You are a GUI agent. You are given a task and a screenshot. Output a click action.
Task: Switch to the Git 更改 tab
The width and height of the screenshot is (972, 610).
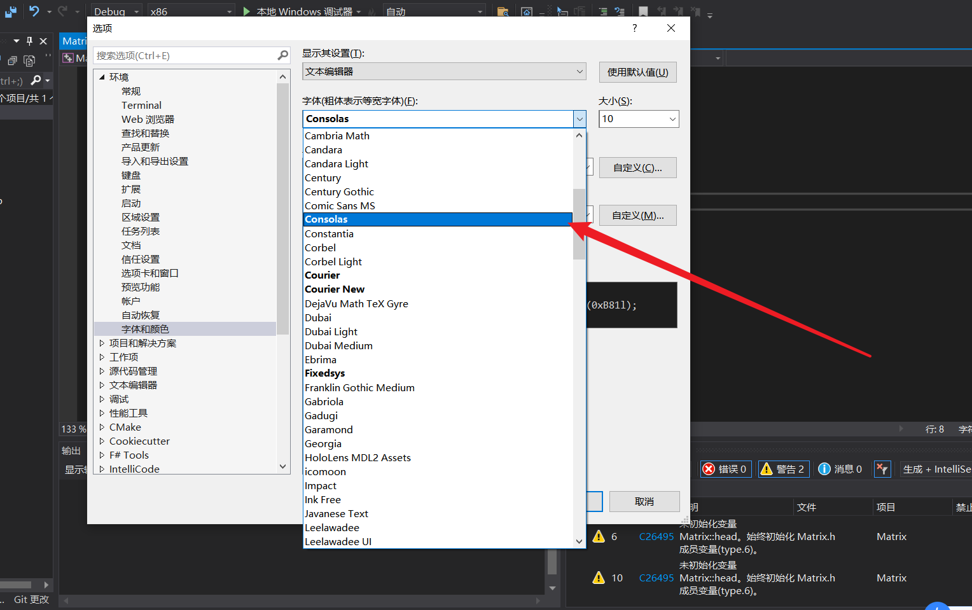(31, 599)
